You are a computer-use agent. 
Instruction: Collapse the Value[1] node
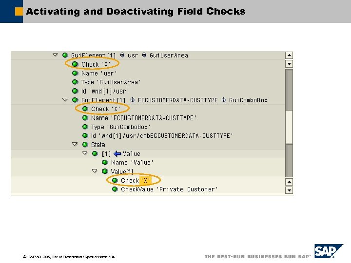tap(95, 171)
